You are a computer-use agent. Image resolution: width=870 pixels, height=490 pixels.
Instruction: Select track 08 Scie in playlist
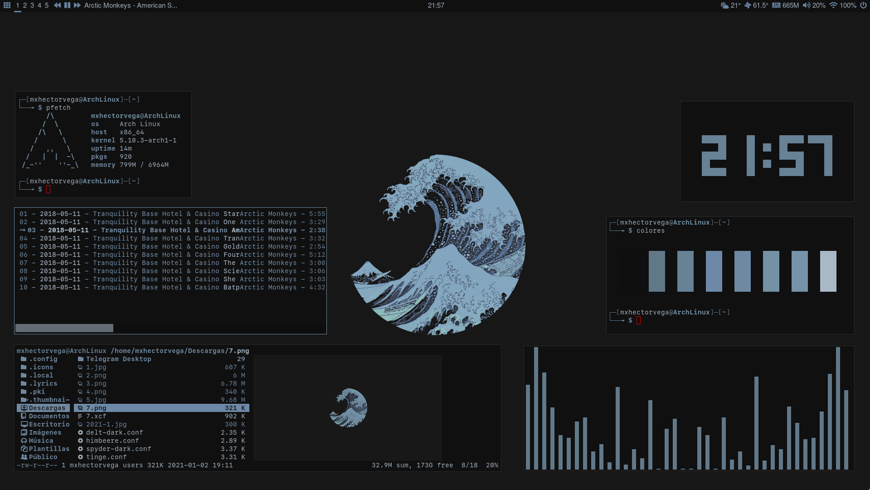click(172, 271)
